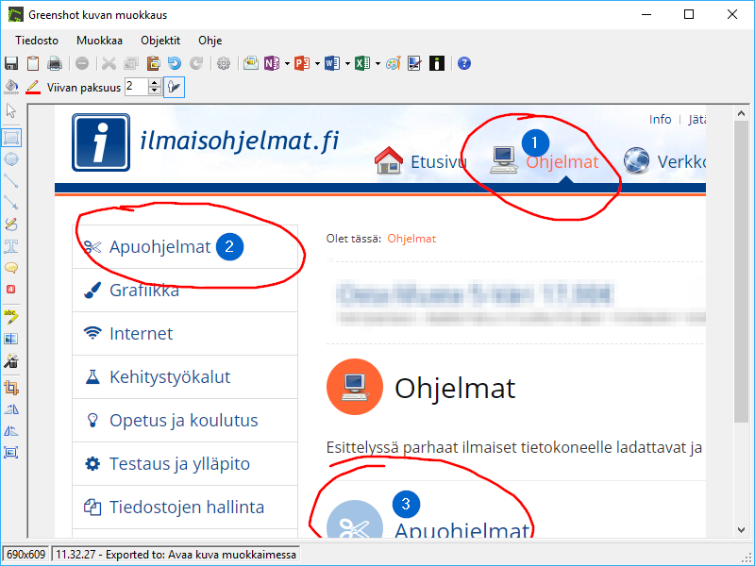Select the numbered counter tool
The image size is (755, 566).
pos(11,290)
